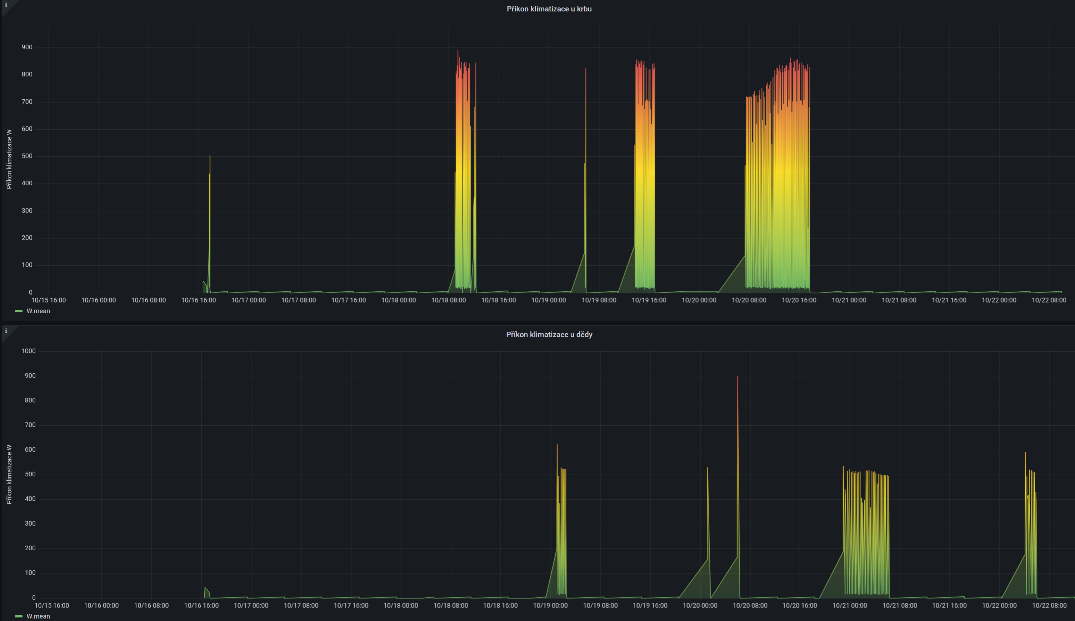This screenshot has width=1075, height=621.
Task: Click 'Příkon klimatizace W' axis label on top panel
Action: pyautogui.click(x=9, y=159)
